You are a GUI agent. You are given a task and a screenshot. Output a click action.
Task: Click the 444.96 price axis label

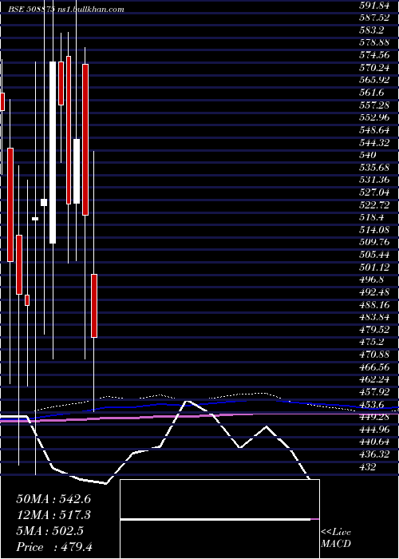tap(375, 430)
